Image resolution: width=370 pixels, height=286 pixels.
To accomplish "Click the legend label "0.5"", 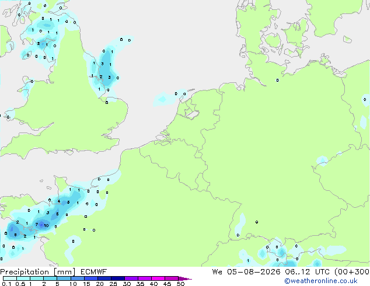I will (20, 284).
